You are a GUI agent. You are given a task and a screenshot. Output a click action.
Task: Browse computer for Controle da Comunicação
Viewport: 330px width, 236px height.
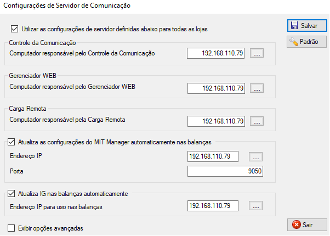tap(258, 53)
